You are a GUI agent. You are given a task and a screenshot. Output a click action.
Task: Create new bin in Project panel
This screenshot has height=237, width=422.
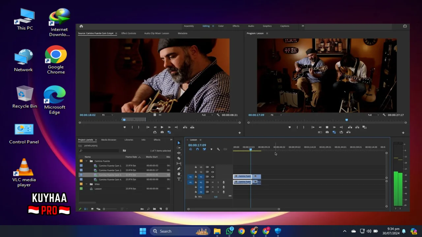coord(154,209)
